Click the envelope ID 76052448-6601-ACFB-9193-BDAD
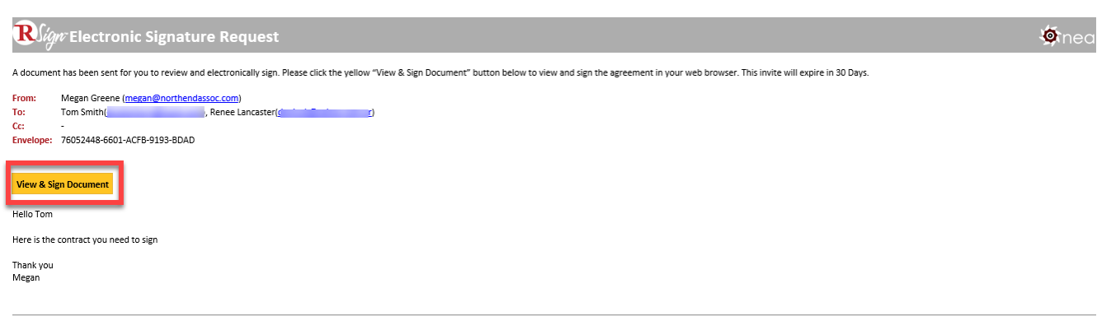Image resolution: width=1097 pixels, height=321 pixels. (x=128, y=140)
